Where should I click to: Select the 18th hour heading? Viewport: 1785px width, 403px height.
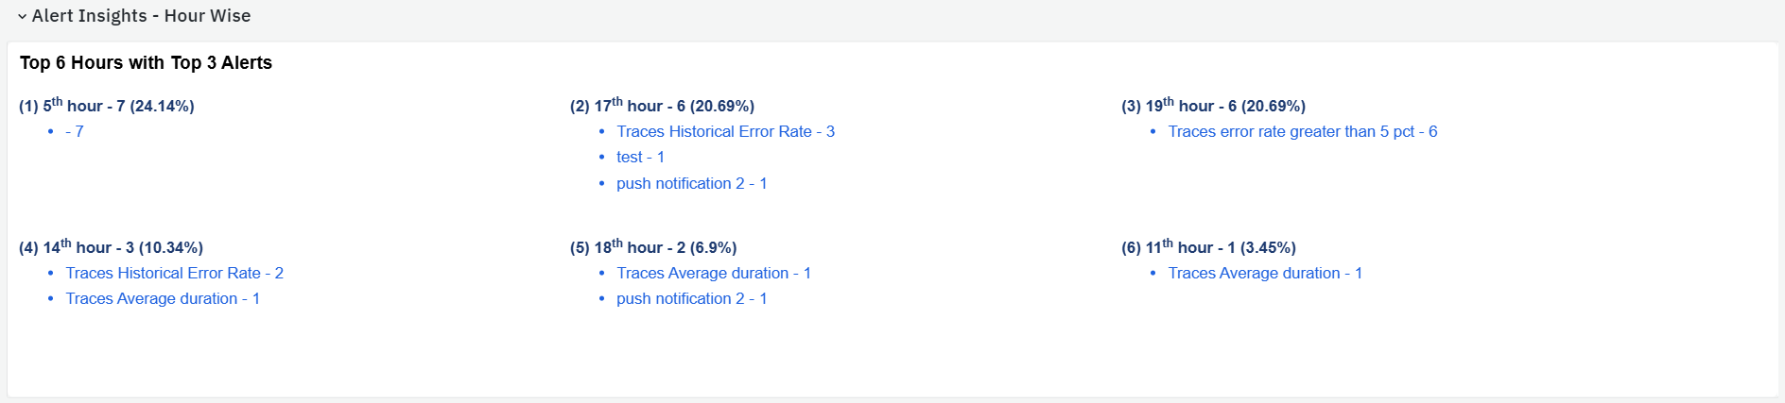(x=652, y=247)
